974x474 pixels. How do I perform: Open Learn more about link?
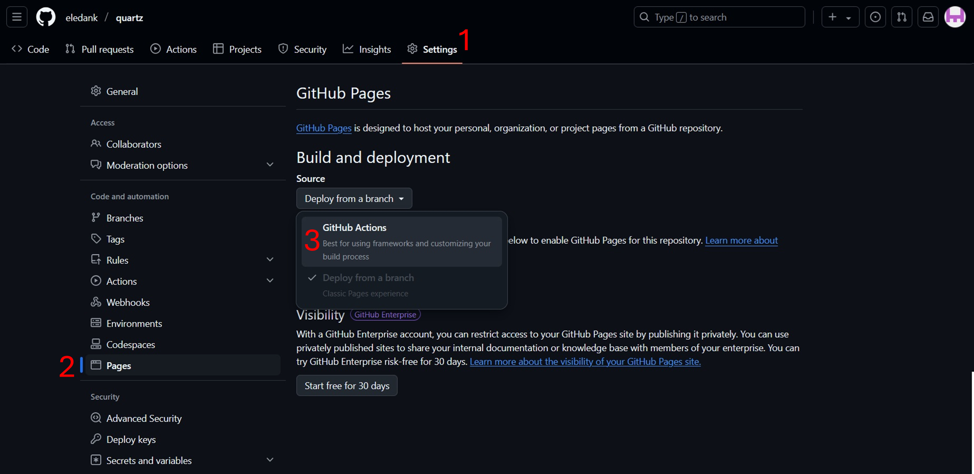741,240
